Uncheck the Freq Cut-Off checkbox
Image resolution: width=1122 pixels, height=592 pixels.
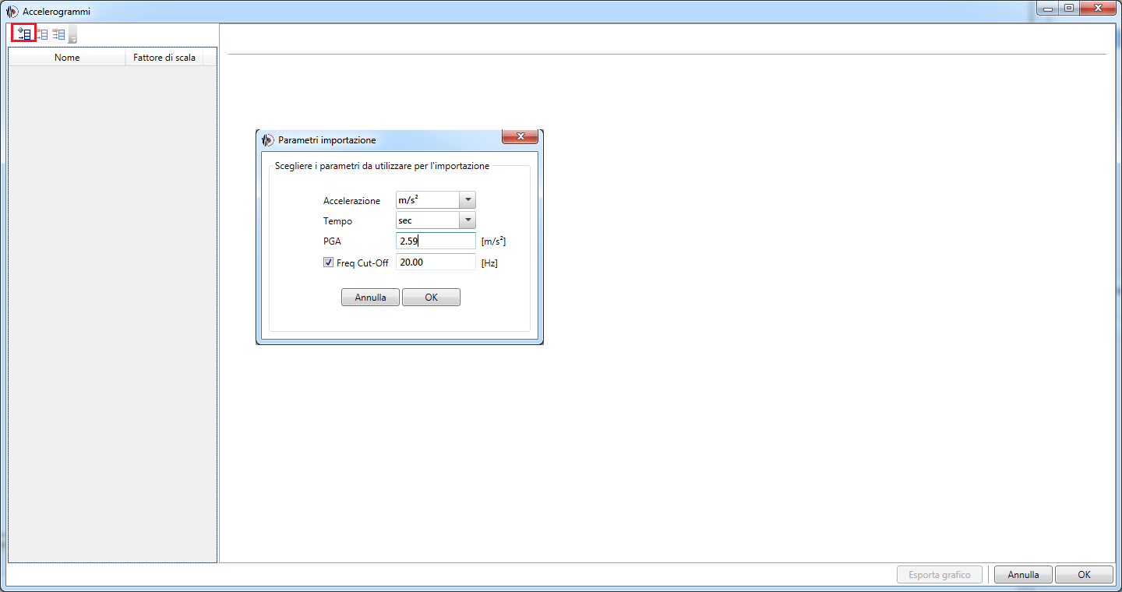tap(328, 263)
